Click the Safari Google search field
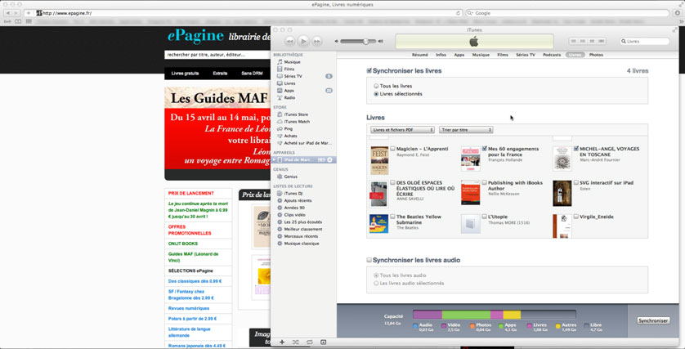Image resolution: width=685 pixels, height=349 pixels. (568, 13)
